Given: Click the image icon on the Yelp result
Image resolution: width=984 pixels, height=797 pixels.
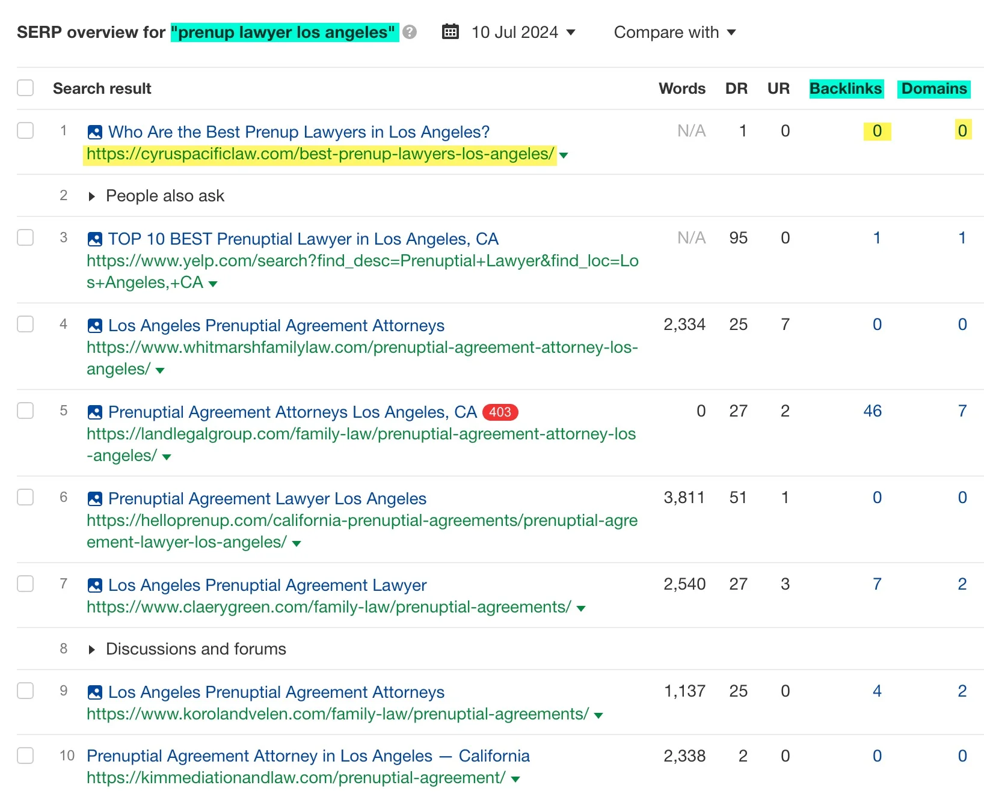Looking at the screenshot, I should pos(94,238).
